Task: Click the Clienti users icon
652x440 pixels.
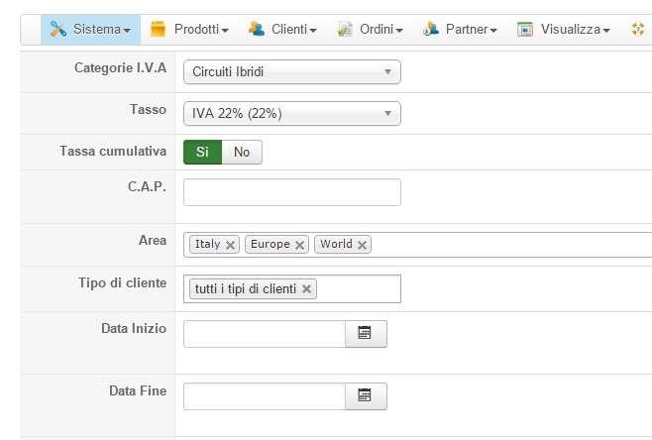Action: [x=256, y=30]
